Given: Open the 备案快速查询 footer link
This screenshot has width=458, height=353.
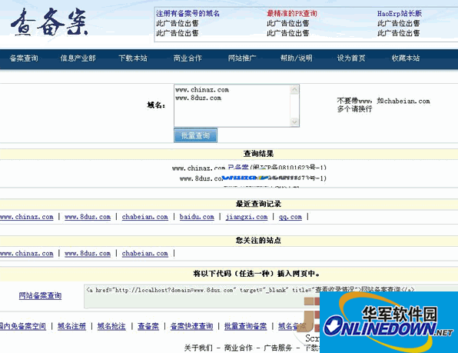Looking at the screenshot, I should click(191, 326).
